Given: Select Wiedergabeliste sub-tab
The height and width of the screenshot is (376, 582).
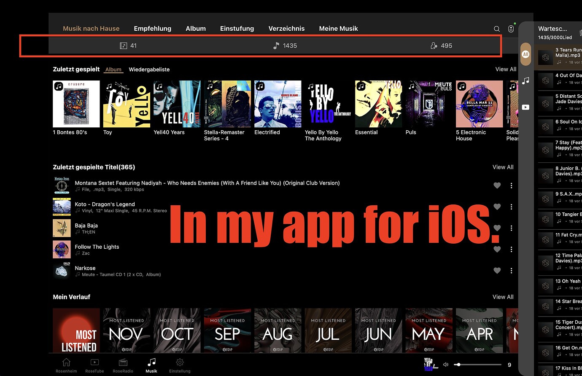Looking at the screenshot, I should coord(149,70).
